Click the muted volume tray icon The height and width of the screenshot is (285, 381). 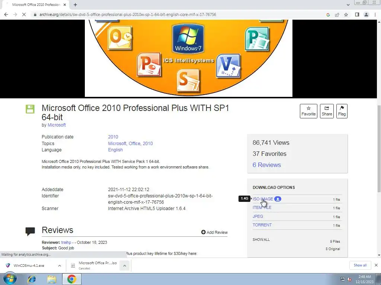[x=349, y=279]
